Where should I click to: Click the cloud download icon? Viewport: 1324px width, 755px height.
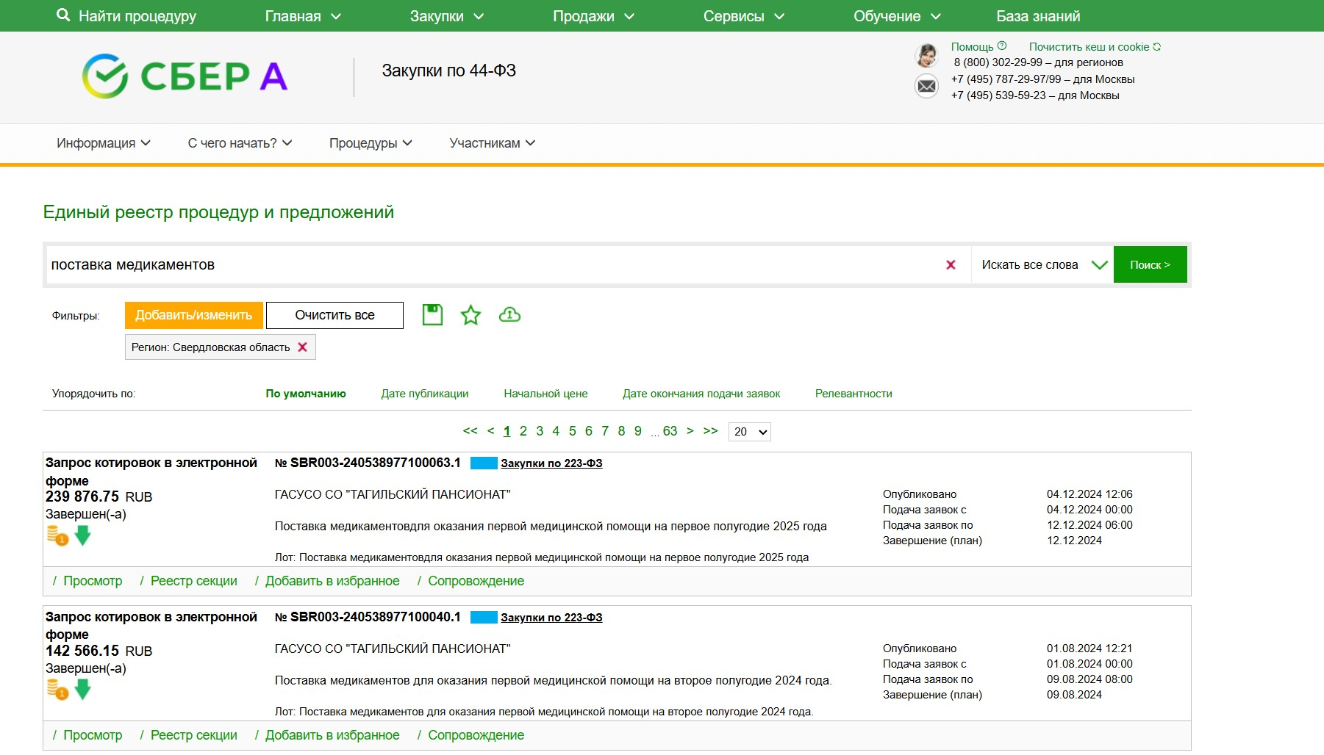click(x=509, y=315)
